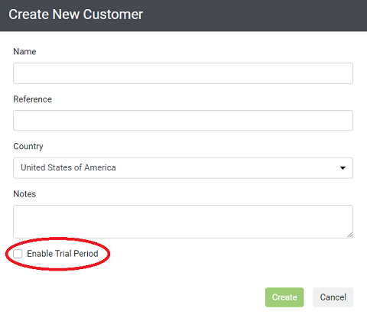Cancel the new customer dialog
367x318 pixels.
point(333,297)
